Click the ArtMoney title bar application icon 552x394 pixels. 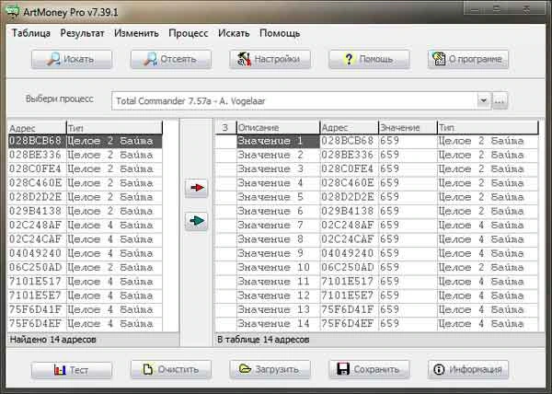coord(13,11)
